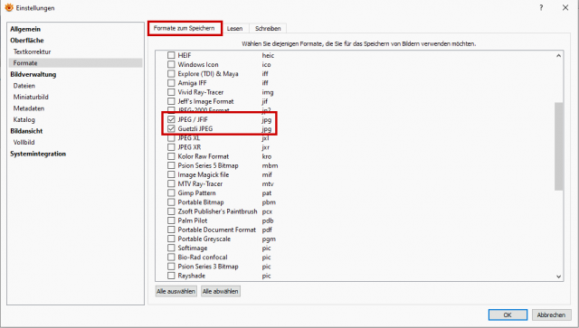Click the XnView app icon in title bar
Viewport: 579px width, 328px height.
coord(9,7)
